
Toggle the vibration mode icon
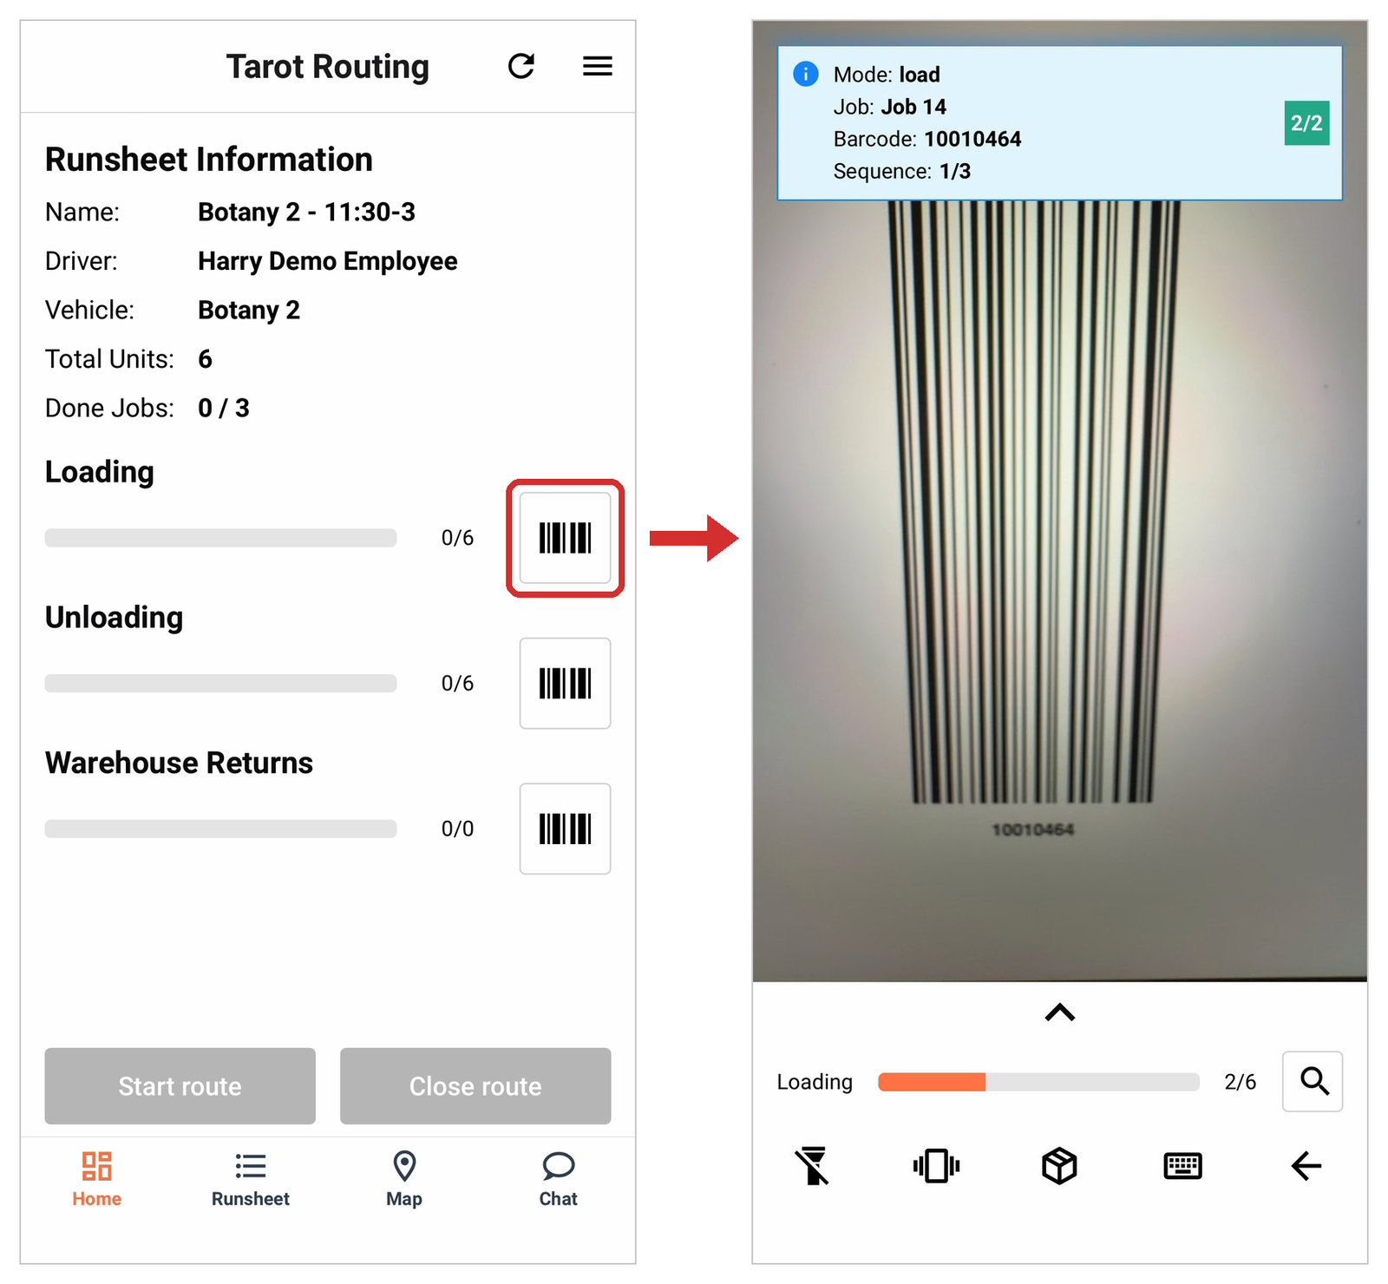[936, 1166]
